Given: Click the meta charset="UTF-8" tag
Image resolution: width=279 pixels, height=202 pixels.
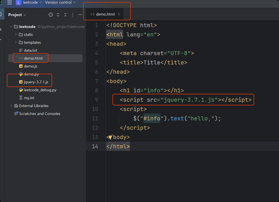Looking at the screenshot, I should (157, 53).
